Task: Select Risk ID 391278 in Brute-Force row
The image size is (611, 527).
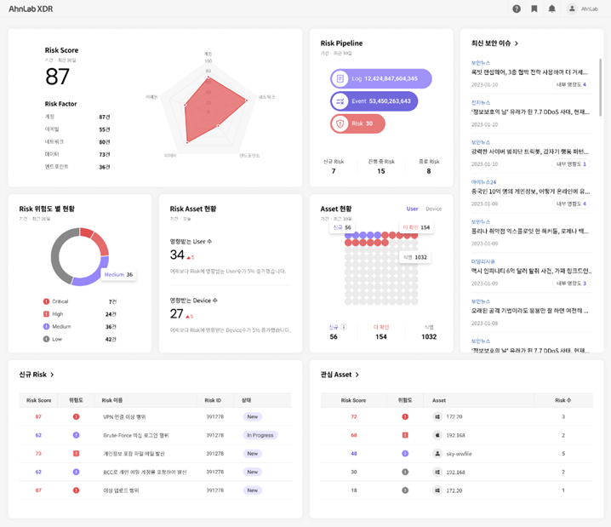Action: (x=214, y=435)
